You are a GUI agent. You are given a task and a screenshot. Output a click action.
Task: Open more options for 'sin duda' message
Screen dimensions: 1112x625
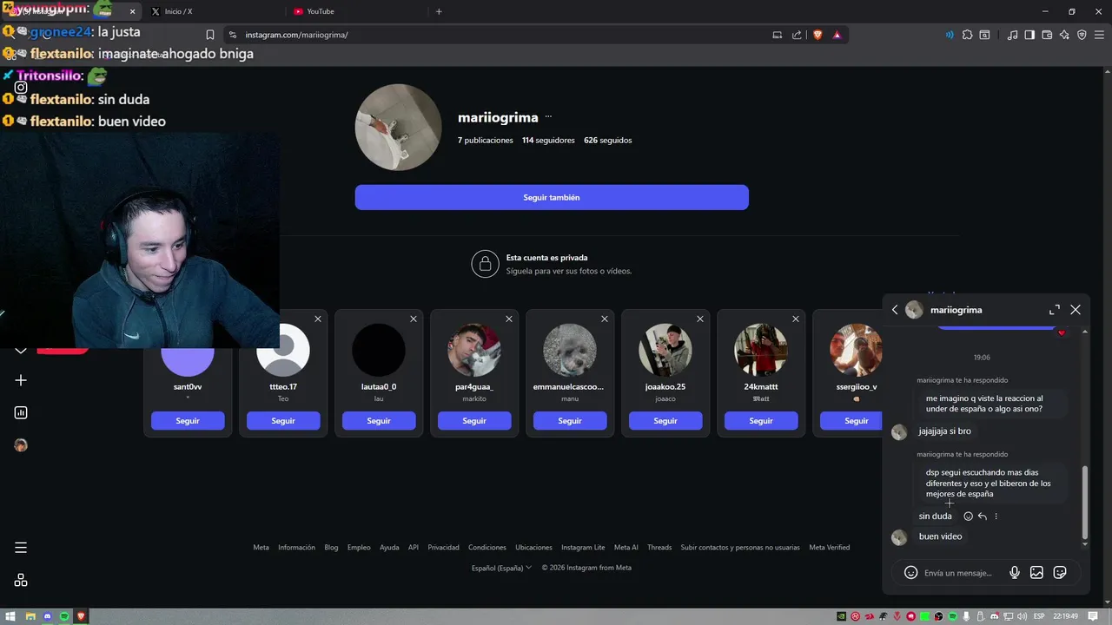click(x=996, y=516)
